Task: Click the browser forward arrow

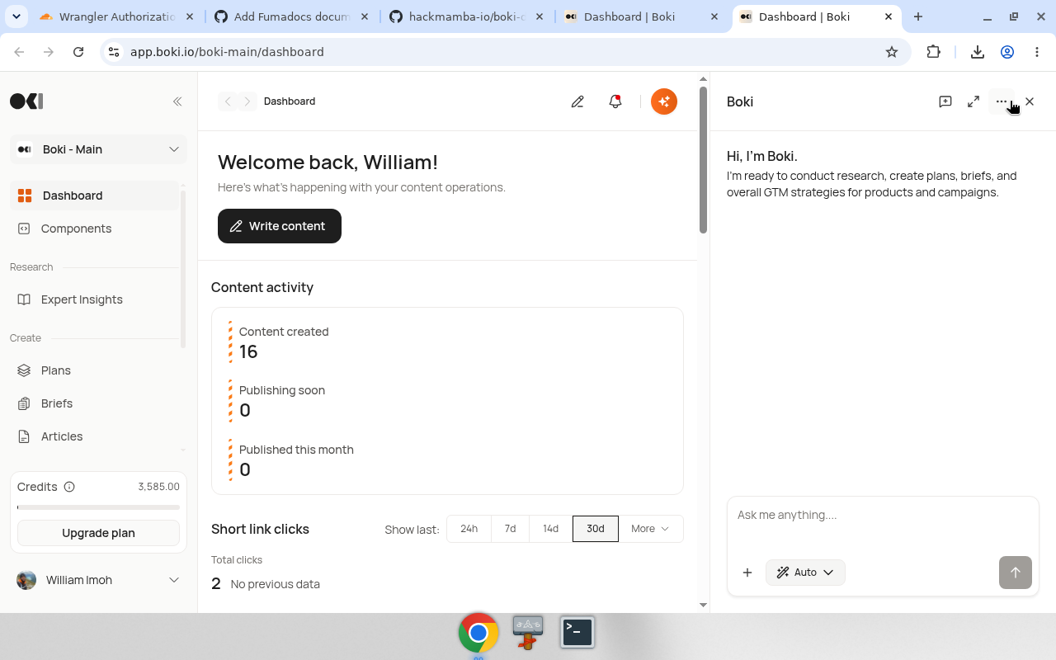Action: tap(49, 52)
